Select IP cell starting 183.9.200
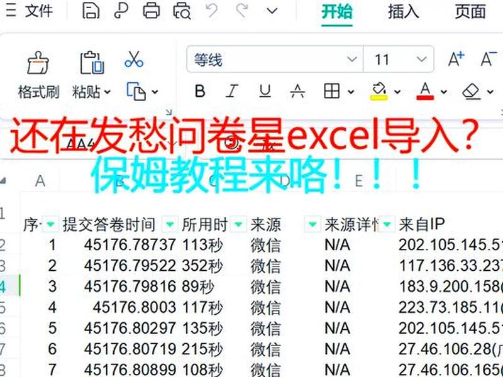Image resolution: width=503 pixels, height=377 pixels. click(x=450, y=287)
